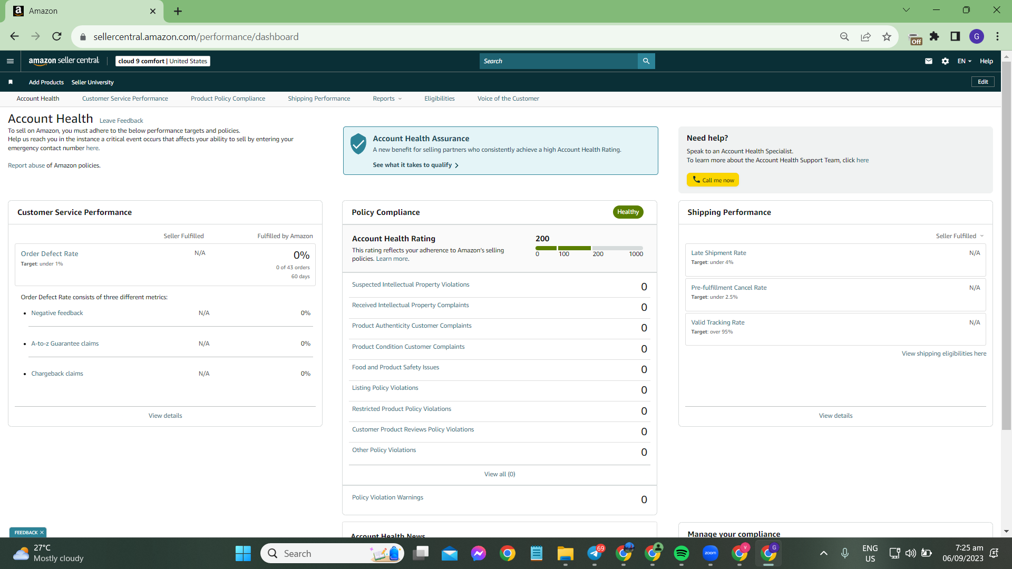Open A-to-z Guarantee claims link
Image resolution: width=1012 pixels, height=569 pixels.
click(65, 344)
